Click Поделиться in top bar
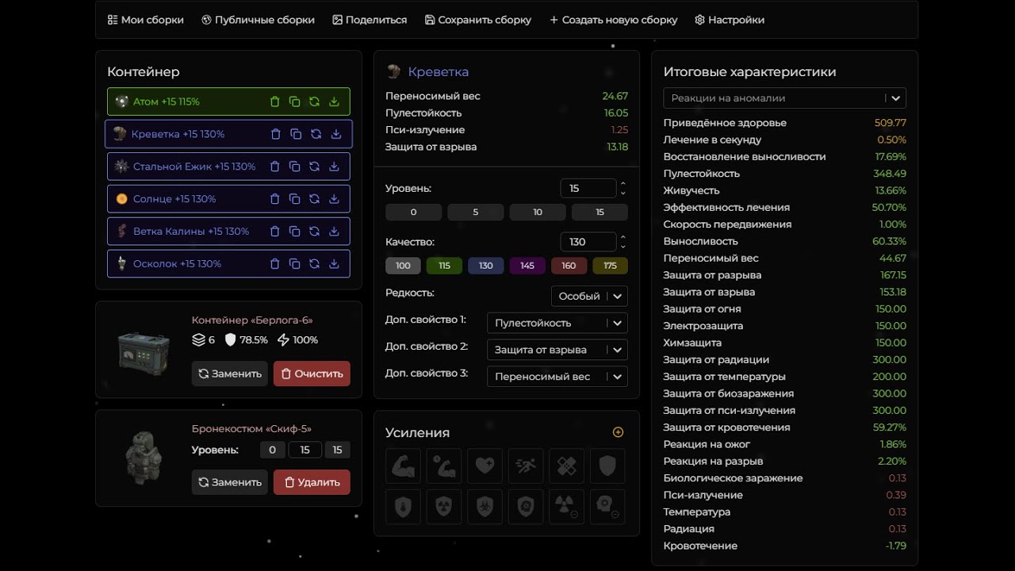Image resolution: width=1015 pixels, height=571 pixels. click(370, 20)
